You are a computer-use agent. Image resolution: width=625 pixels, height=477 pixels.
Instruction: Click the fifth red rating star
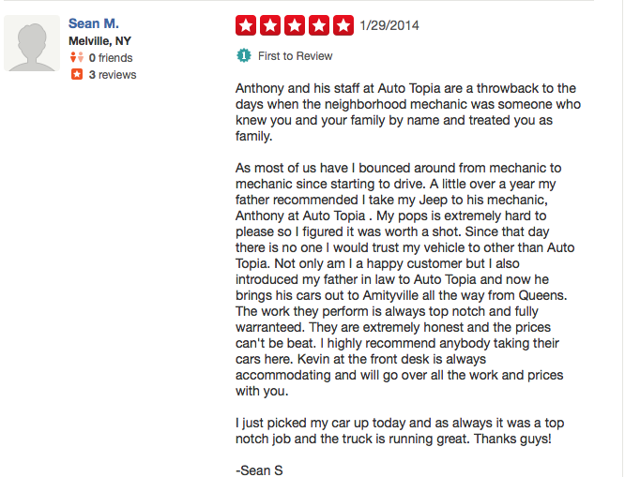343,25
